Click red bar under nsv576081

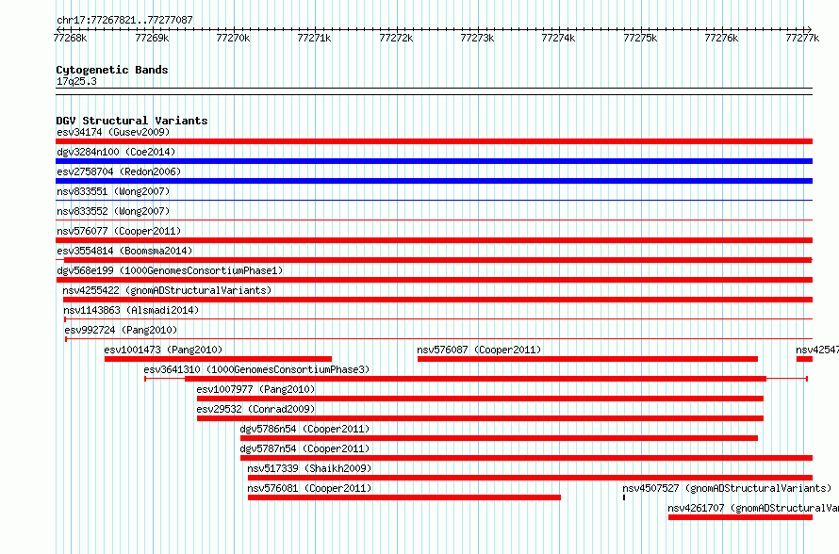404,497
